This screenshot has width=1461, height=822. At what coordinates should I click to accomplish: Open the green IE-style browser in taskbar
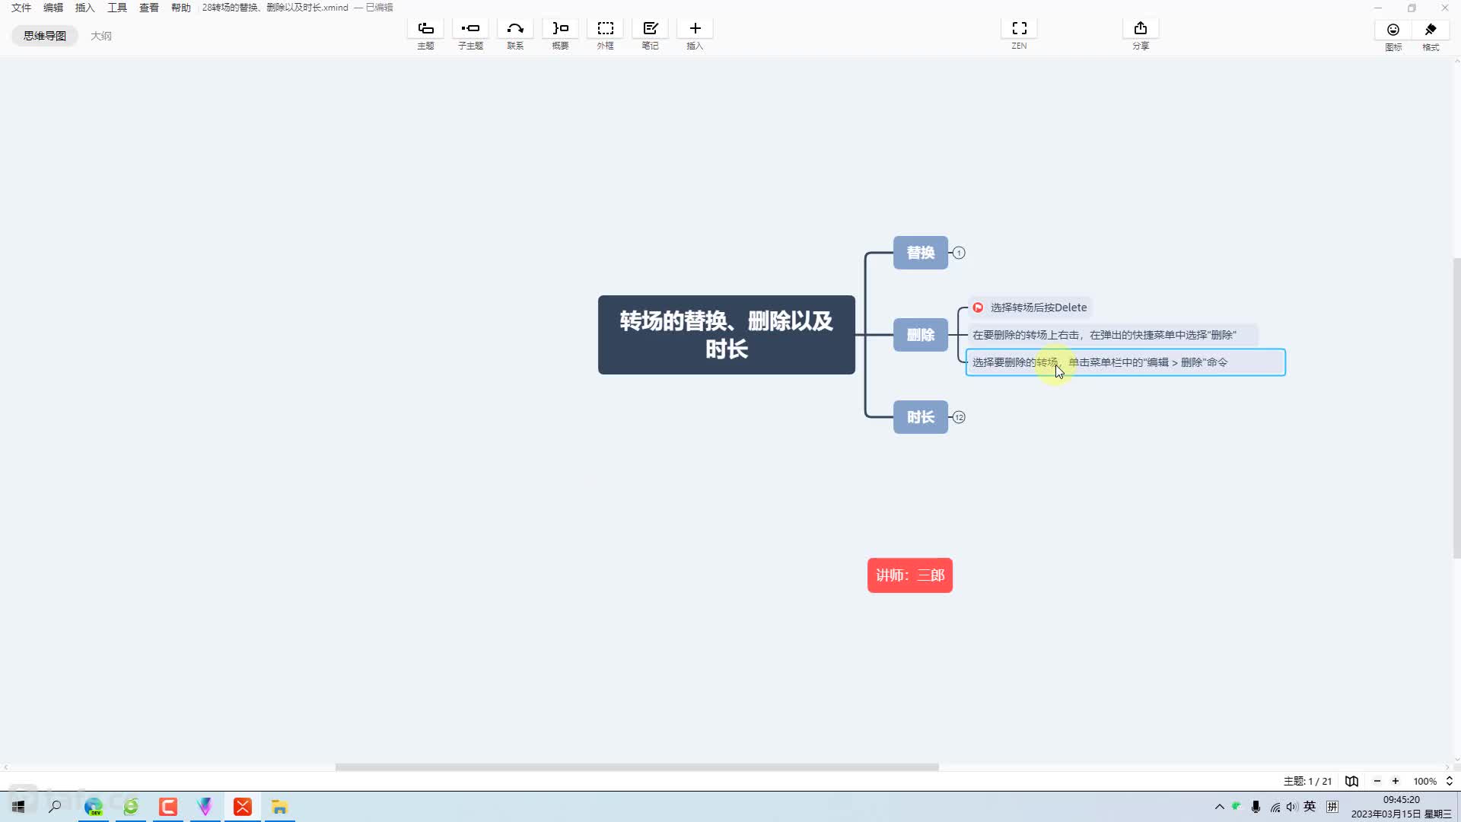pyautogui.click(x=131, y=807)
